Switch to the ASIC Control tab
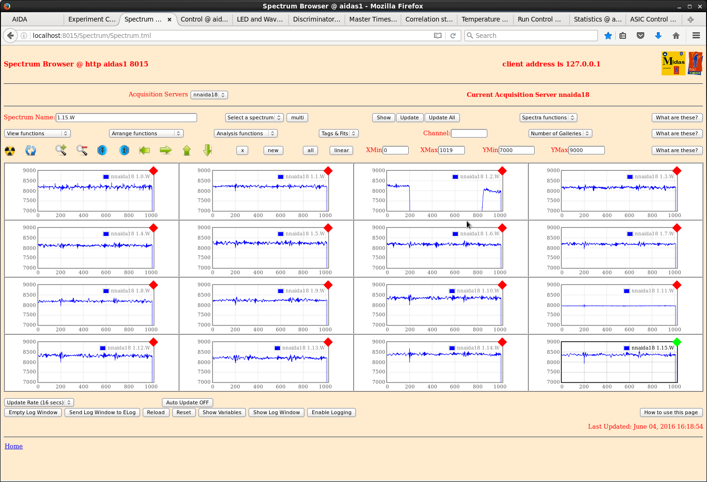This screenshot has height=482, width=707. pyautogui.click(x=653, y=19)
